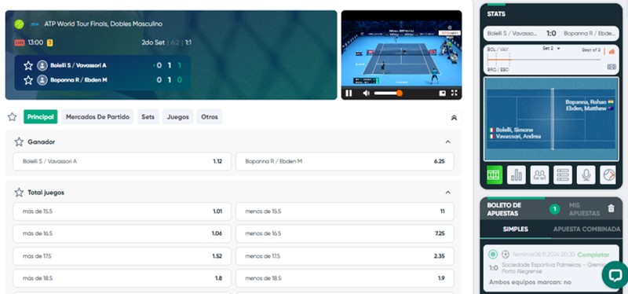The height and width of the screenshot is (294, 628).
Task: Enter fullscreen mode in the video player
Action: point(455,93)
